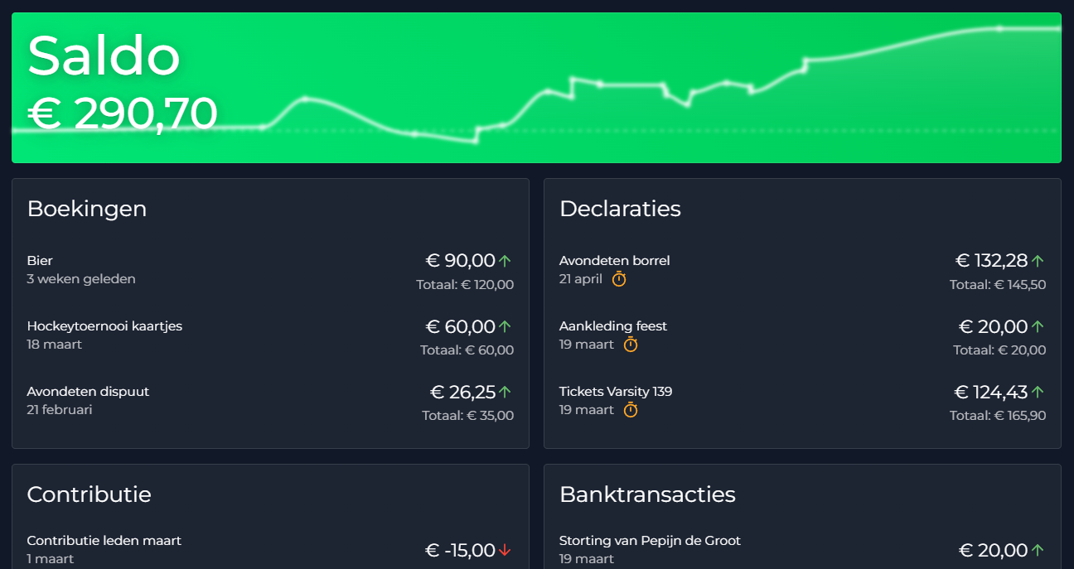1074x569 pixels.
Task: Click the Totaal: € 145,50 value
Action: (998, 285)
